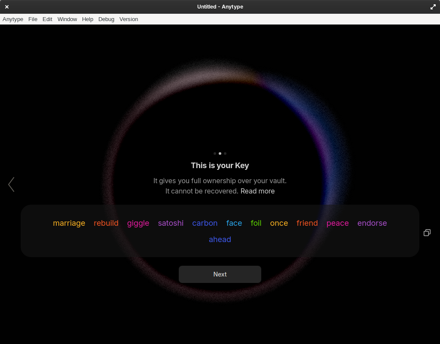Open the first carousel dot
The width and height of the screenshot is (440, 344).
214,153
